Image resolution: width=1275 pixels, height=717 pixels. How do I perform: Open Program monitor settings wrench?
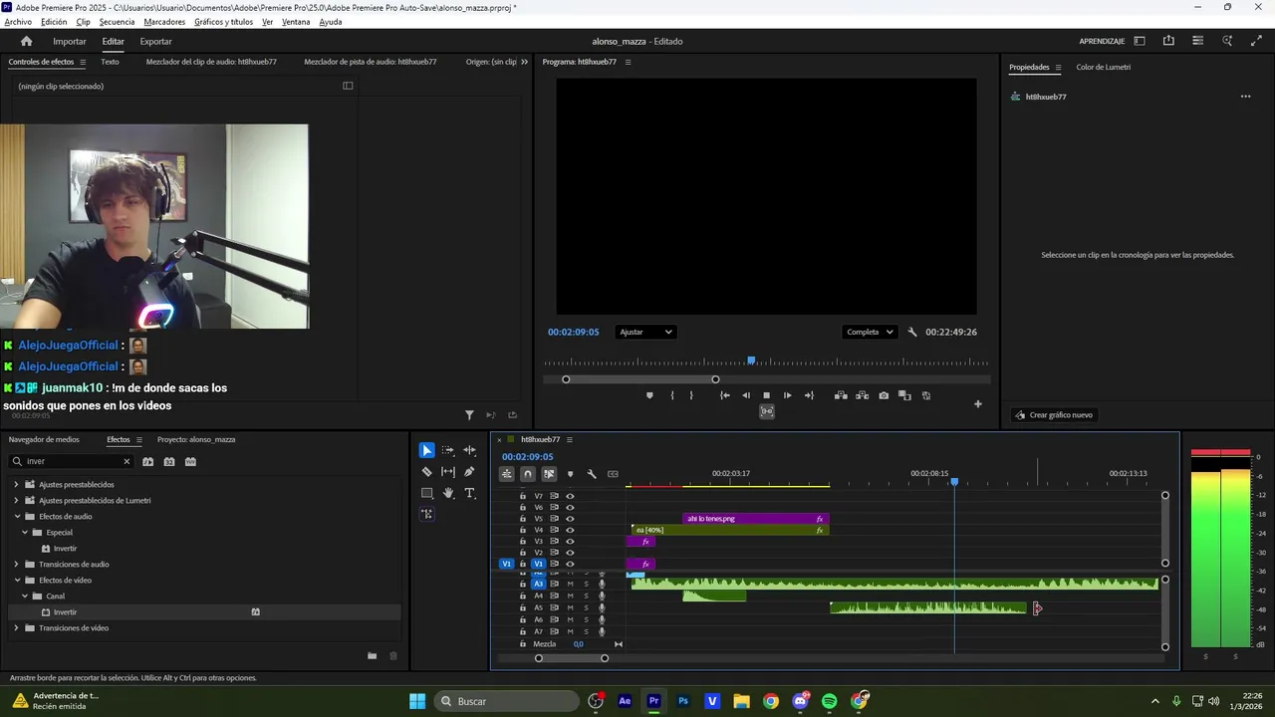pyautogui.click(x=912, y=332)
